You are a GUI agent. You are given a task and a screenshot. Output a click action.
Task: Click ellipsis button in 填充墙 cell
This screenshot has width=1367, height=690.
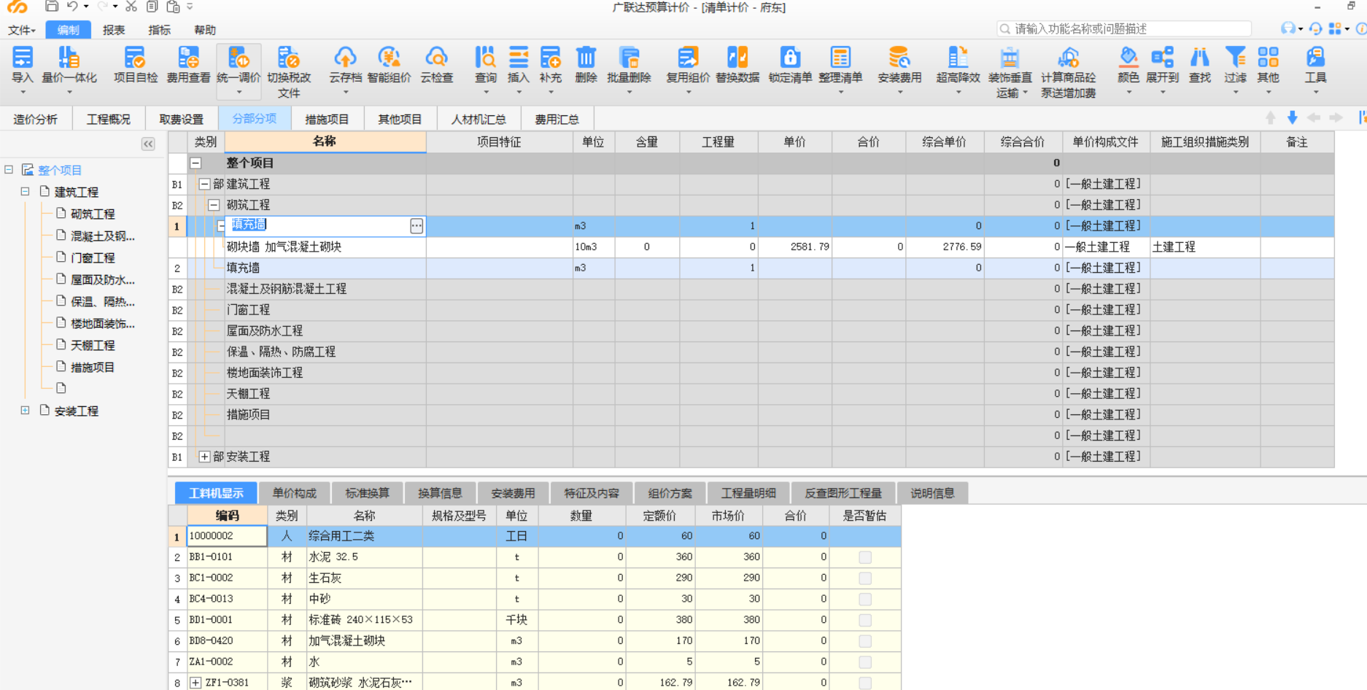417,226
